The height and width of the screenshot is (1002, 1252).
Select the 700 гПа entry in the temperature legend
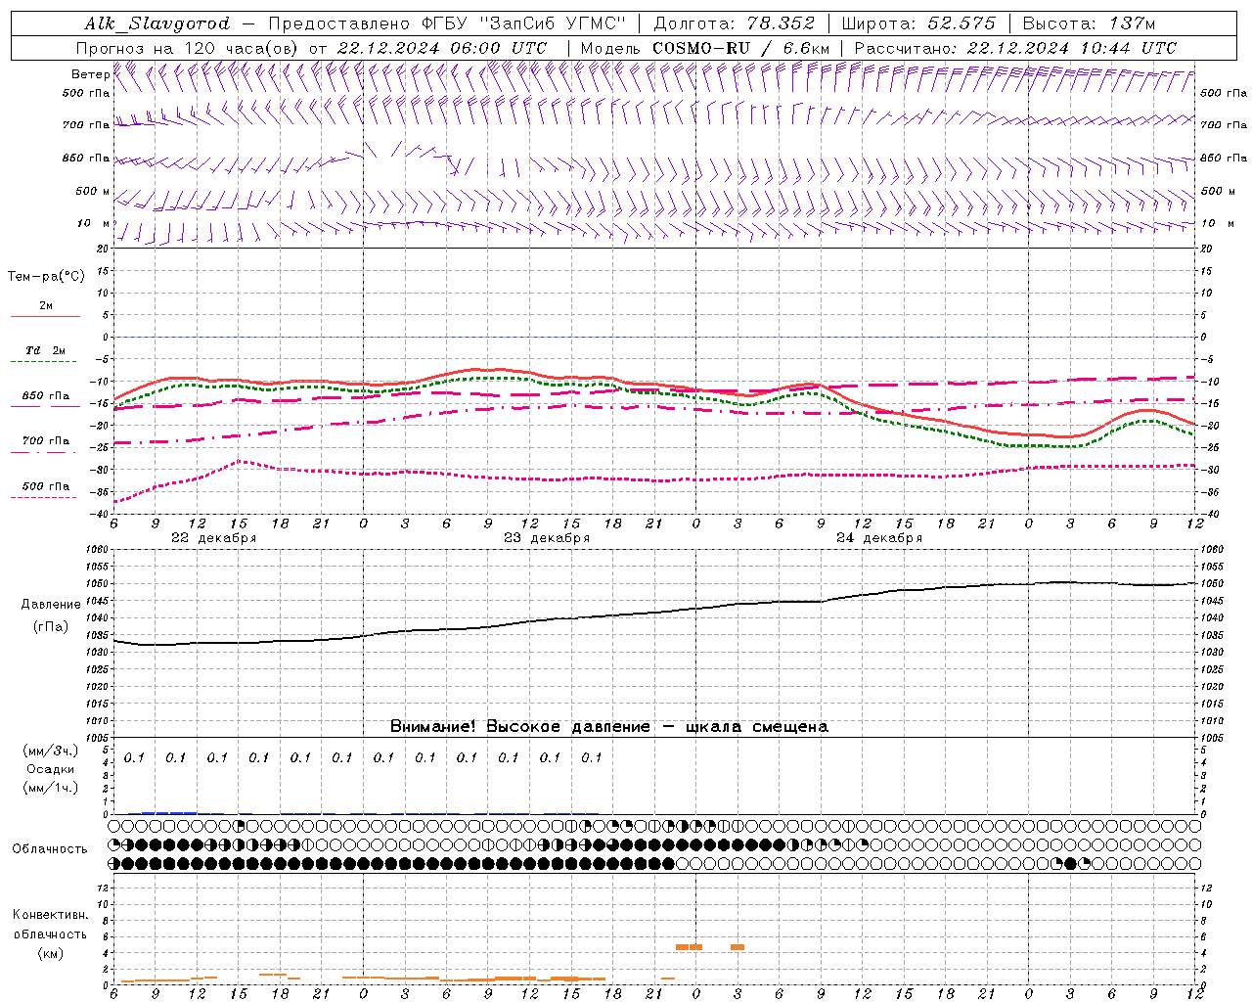pyautogui.click(x=46, y=441)
